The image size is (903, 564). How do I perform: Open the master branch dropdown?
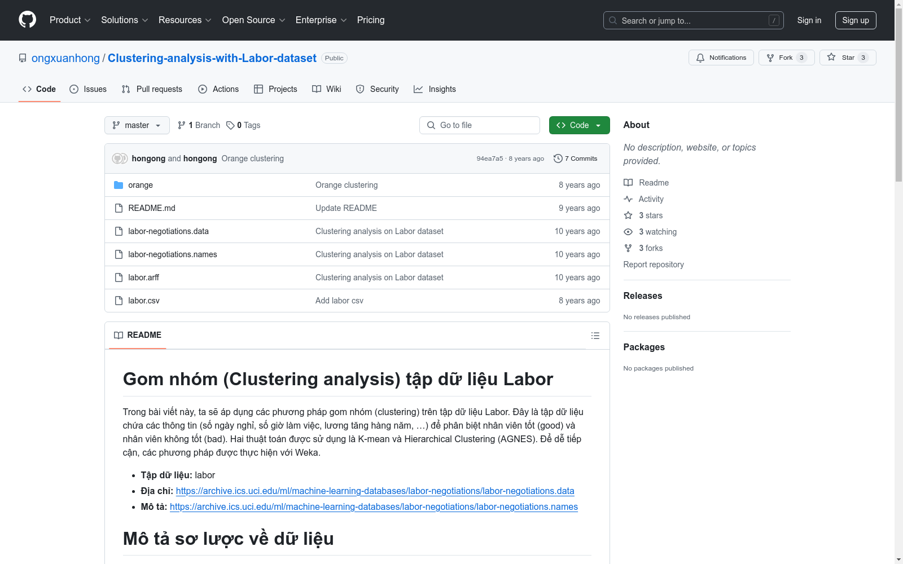[137, 125]
